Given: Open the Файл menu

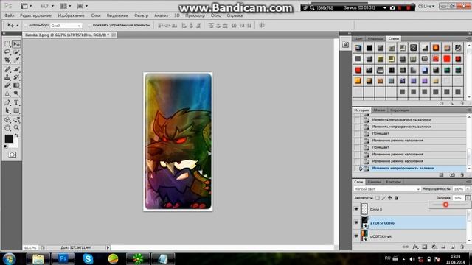Looking at the screenshot, I should (10, 15).
